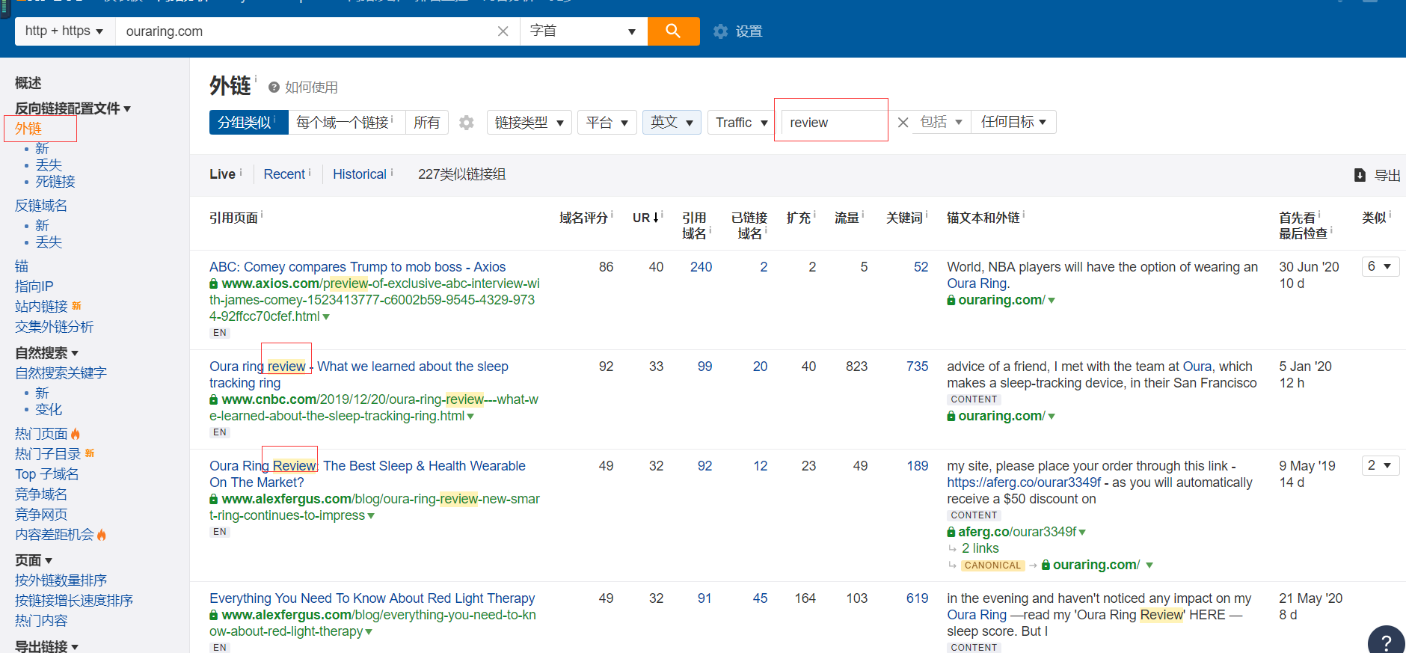Open the 任何目标 dropdown

click(x=1014, y=123)
